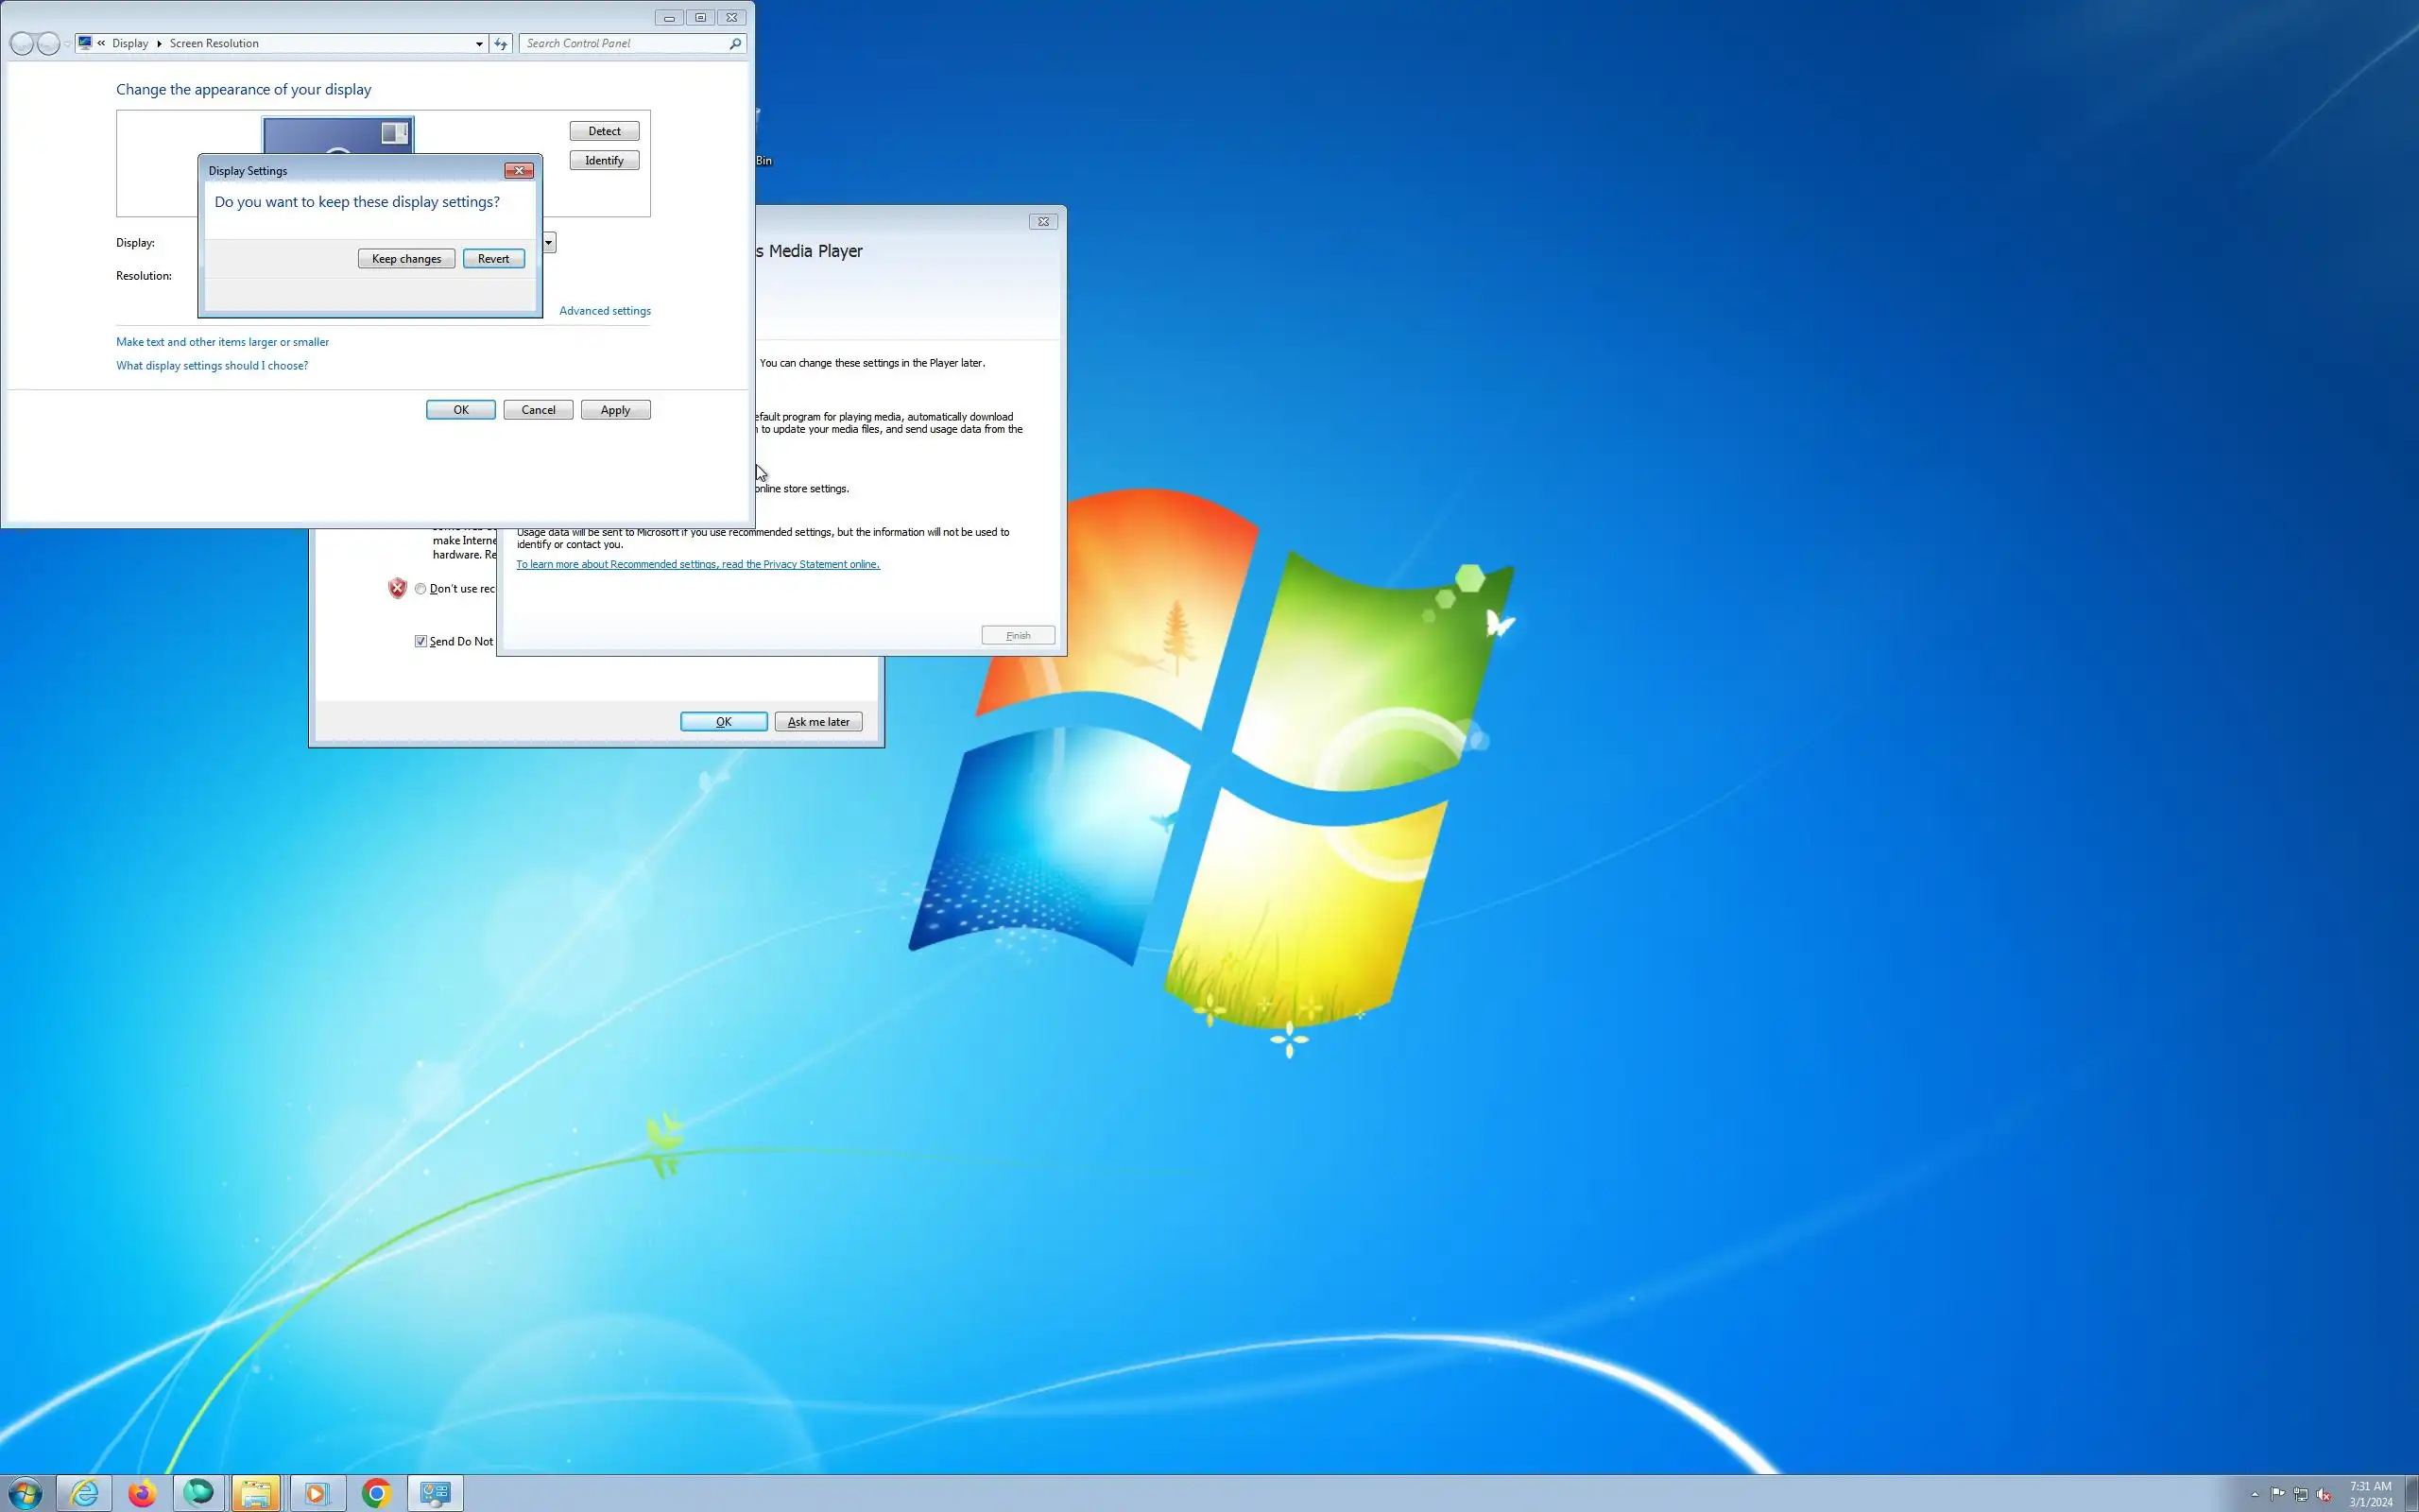This screenshot has width=2419, height=1512.
Task: Click the Control Panel taskbar icon
Action: click(435, 1493)
